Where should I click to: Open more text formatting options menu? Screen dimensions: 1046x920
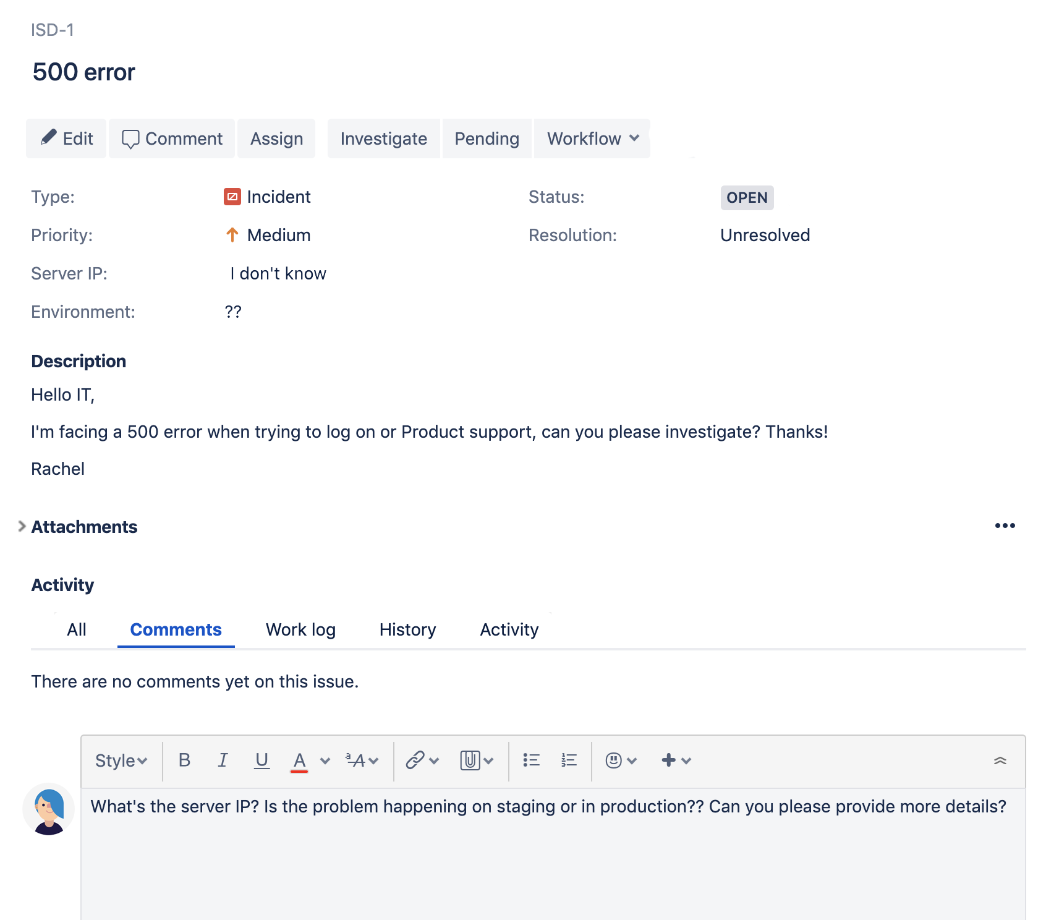[x=362, y=760]
